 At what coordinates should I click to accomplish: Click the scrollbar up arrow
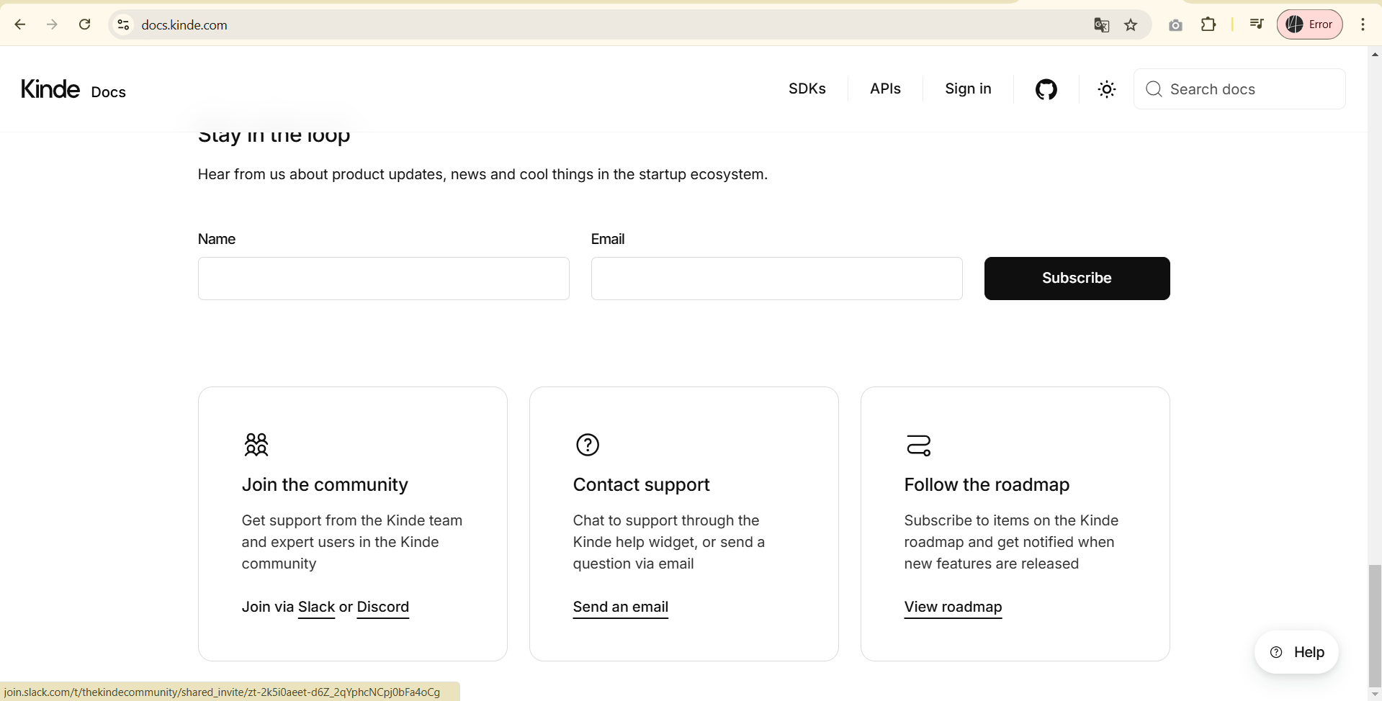click(x=1376, y=54)
